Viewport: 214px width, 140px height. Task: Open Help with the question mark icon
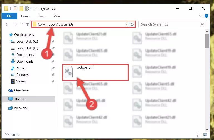[x=206, y=16]
